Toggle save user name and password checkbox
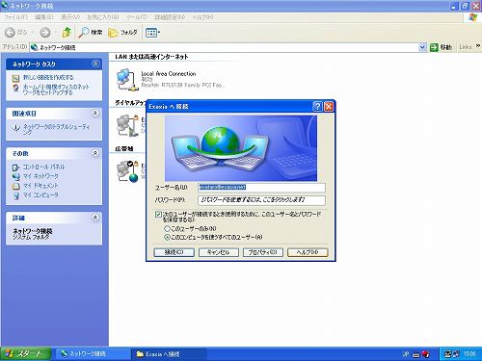 tap(158, 214)
